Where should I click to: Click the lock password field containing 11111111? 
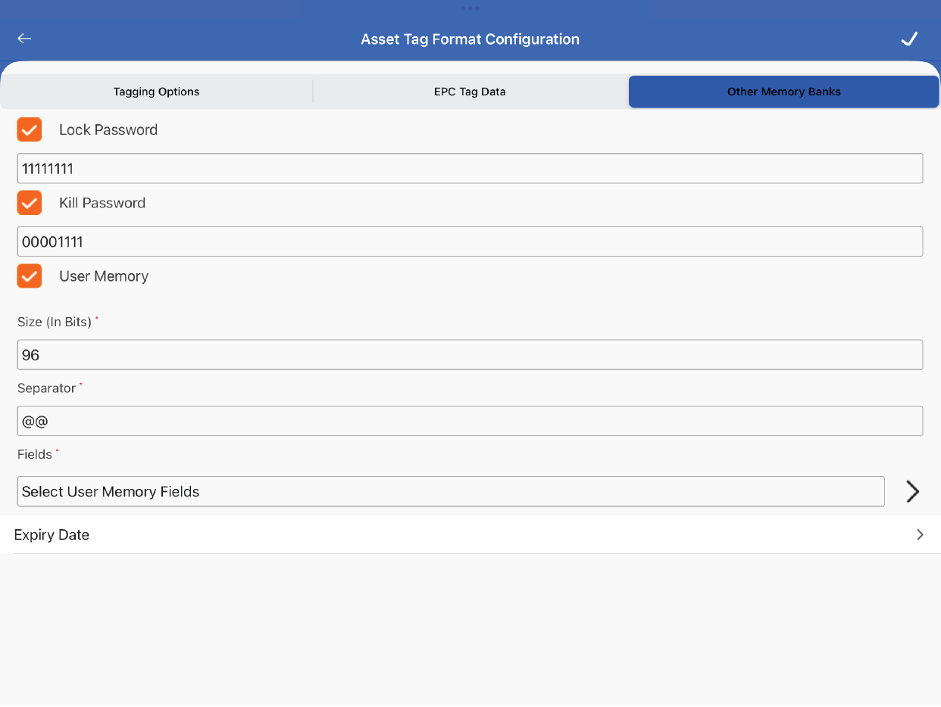[x=470, y=168]
